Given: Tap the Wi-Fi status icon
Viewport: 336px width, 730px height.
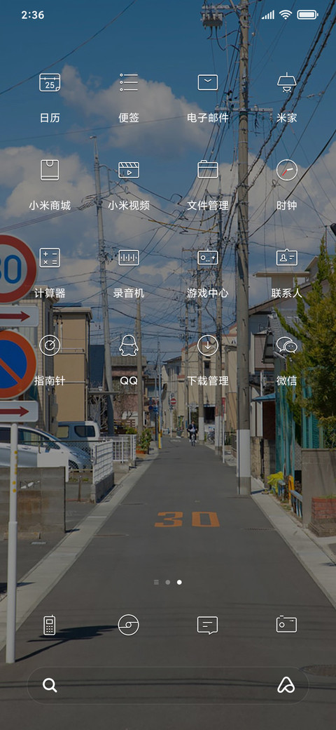Looking at the screenshot, I should pyautogui.click(x=285, y=15).
